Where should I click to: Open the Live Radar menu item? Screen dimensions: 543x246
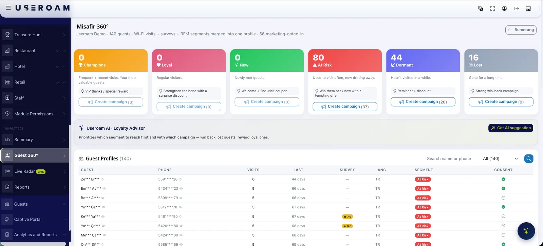pyautogui.click(x=35, y=171)
